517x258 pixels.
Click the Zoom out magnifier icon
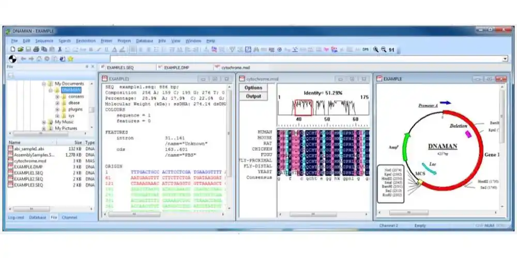(384, 50)
